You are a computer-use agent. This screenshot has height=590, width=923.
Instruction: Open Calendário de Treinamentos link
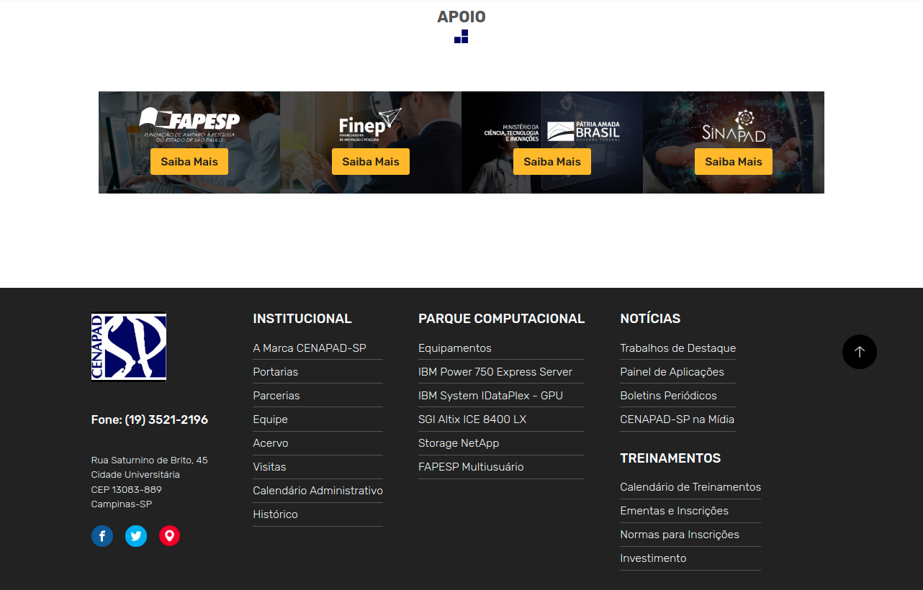tap(690, 487)
